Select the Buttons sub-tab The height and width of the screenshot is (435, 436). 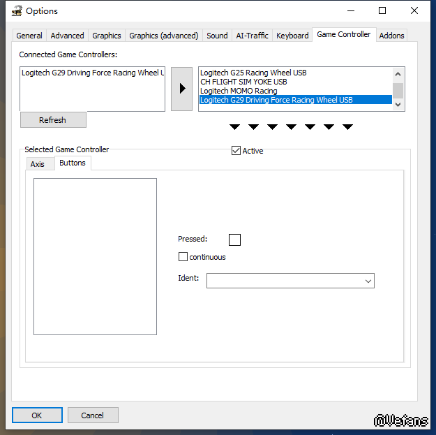[73, 163]
